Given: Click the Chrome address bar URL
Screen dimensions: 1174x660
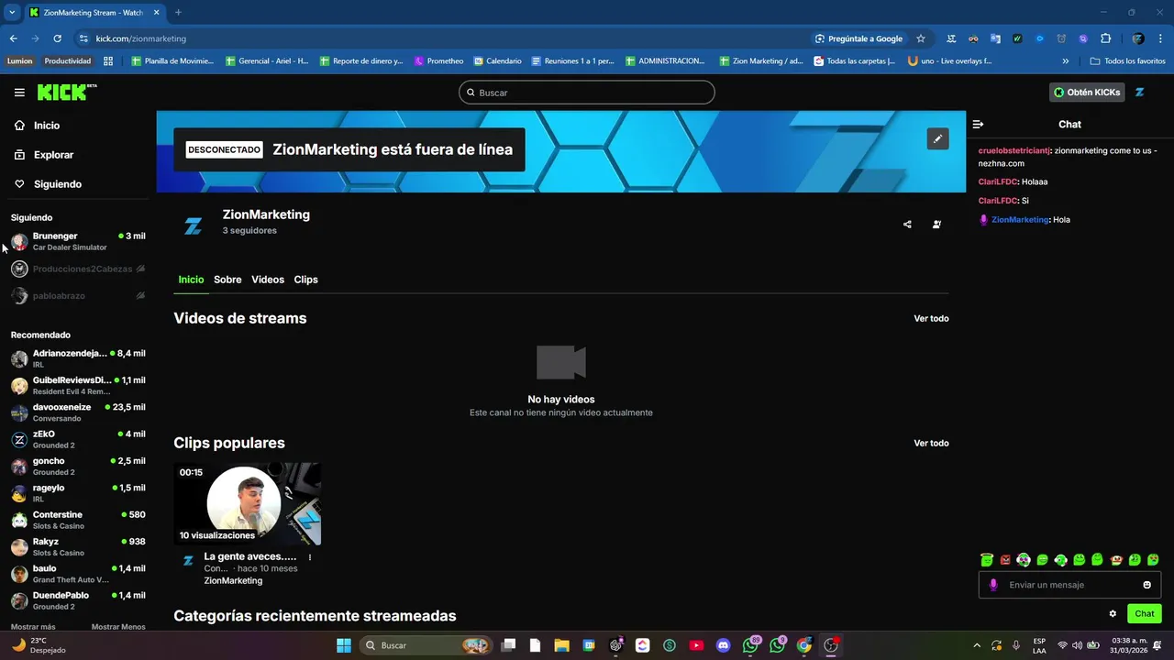Looking at the screenshot, I should pos(141,38).
